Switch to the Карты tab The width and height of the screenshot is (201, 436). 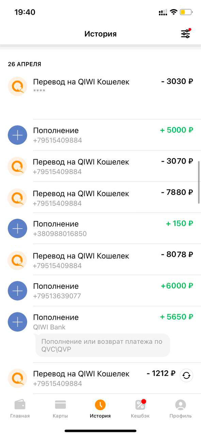click(x=60, y=409)
